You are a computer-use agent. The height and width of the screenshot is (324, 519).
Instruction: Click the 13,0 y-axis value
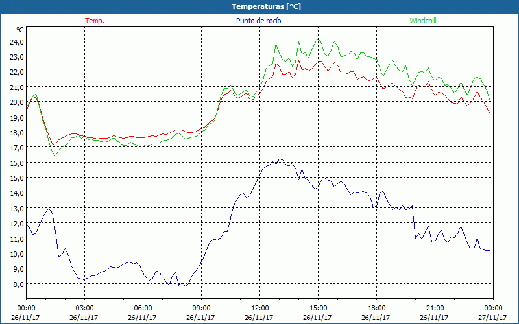(18, 208)
